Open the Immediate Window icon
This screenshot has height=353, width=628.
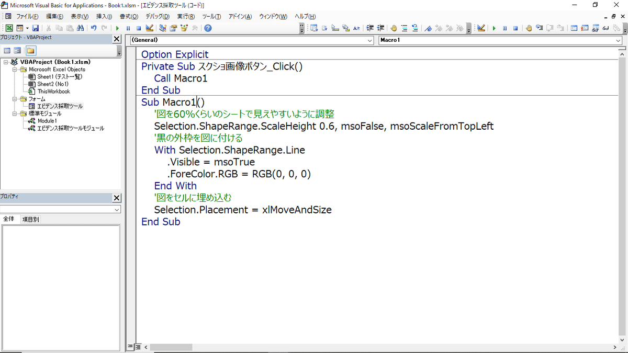585,28
